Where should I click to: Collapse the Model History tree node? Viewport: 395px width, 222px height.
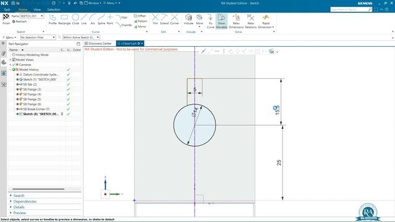10,70
